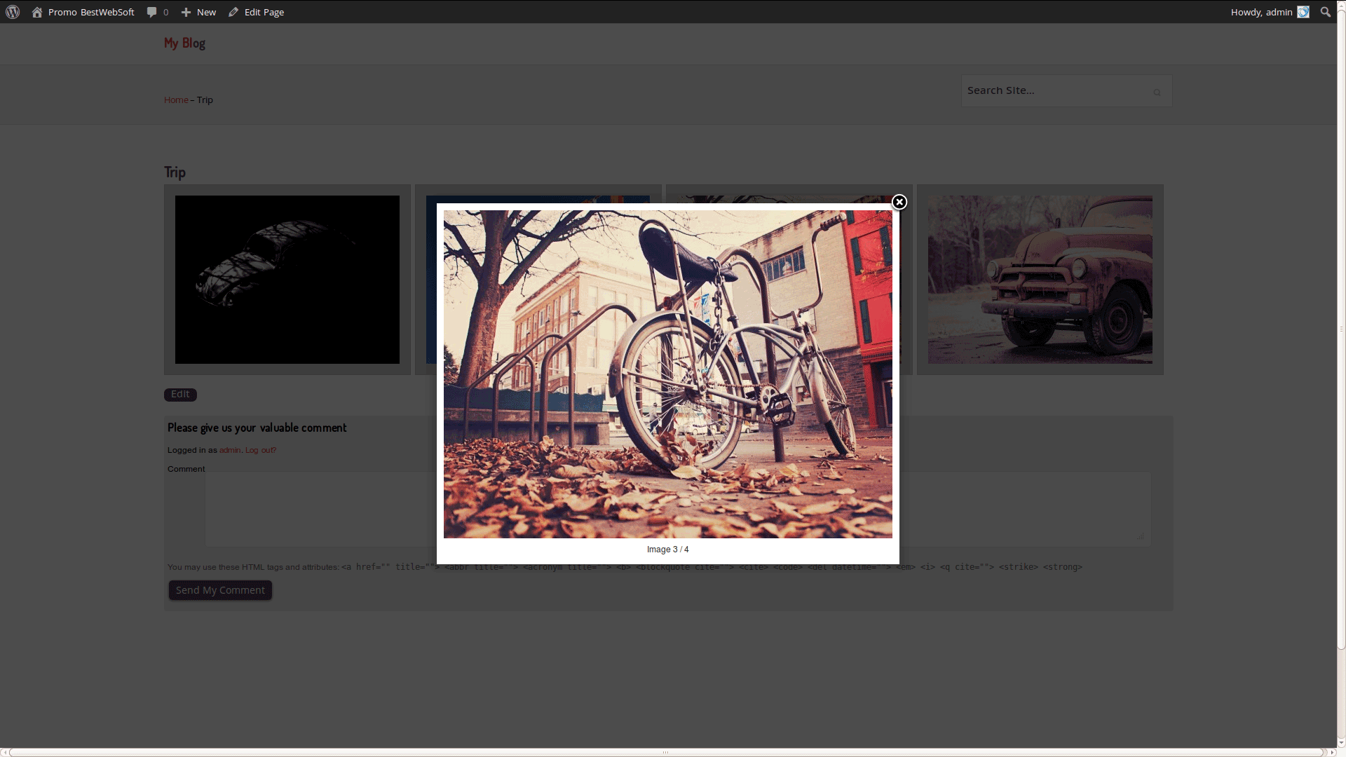The width and height of the screenshot is (1346, 757).
Task: Click the search submit magnifier icon
Action: pyautogui.click(x=1157, y=92)
